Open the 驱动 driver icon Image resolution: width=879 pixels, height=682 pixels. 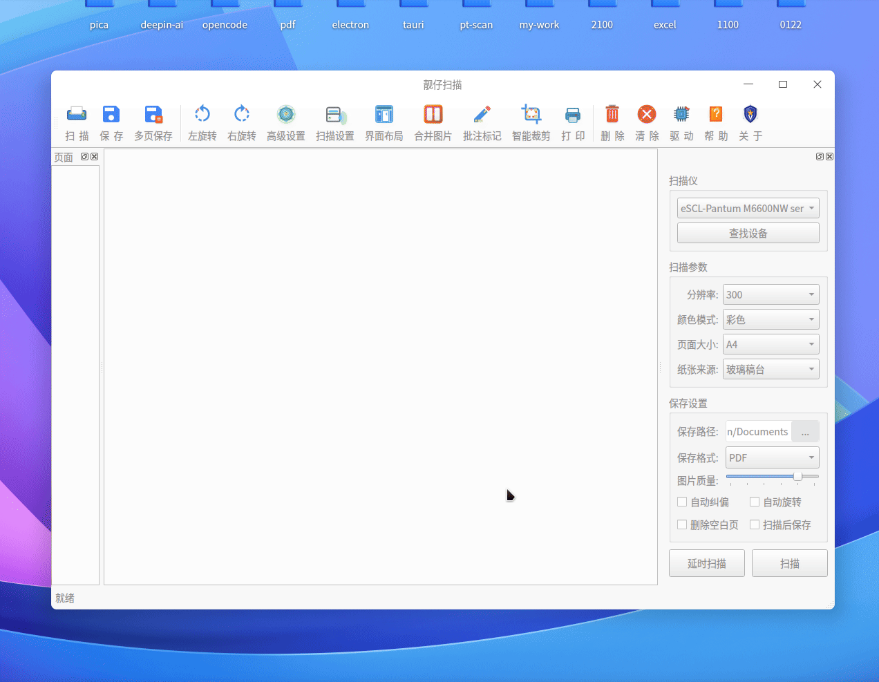click(681, 115)
